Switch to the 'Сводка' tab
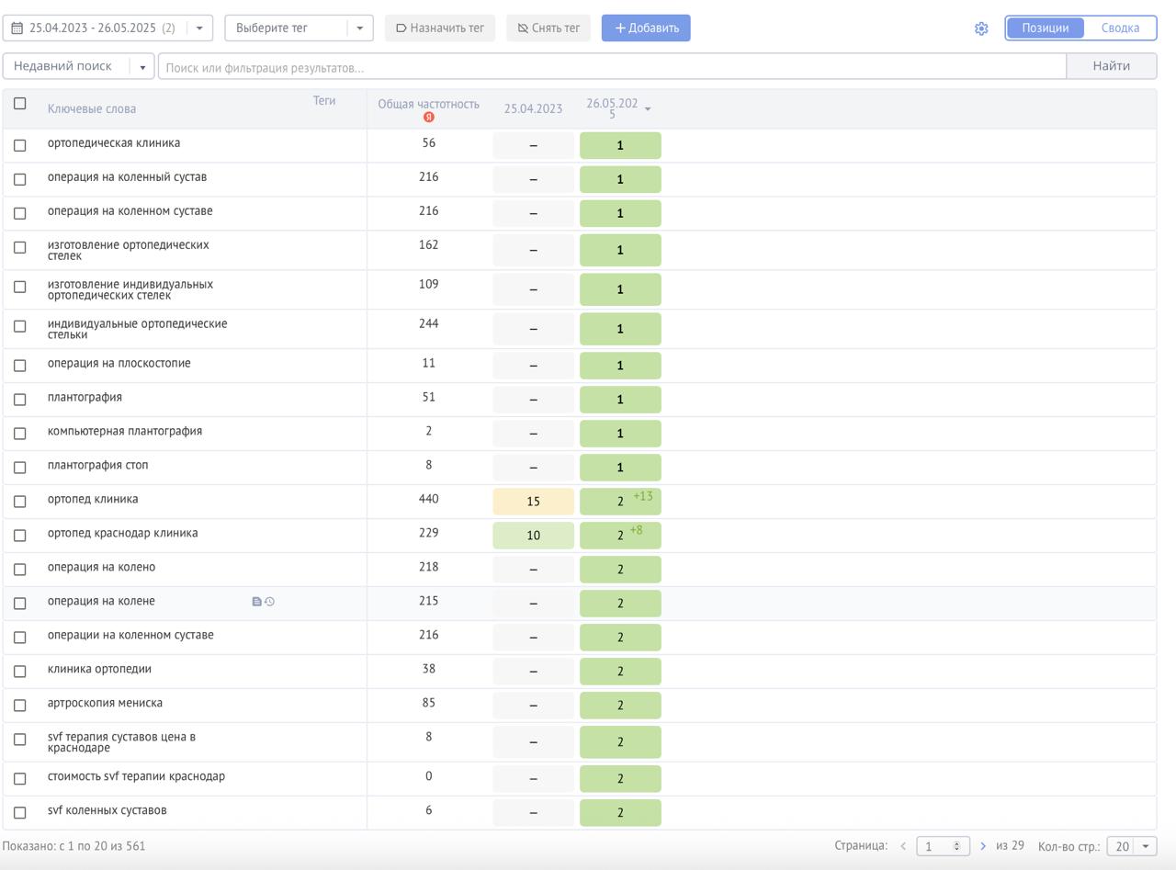 1120,28
